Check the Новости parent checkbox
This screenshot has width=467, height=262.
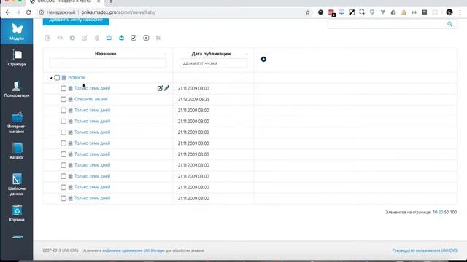[57, 78]
